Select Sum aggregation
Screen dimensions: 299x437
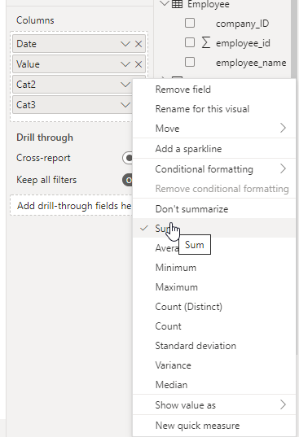(214, 228)
